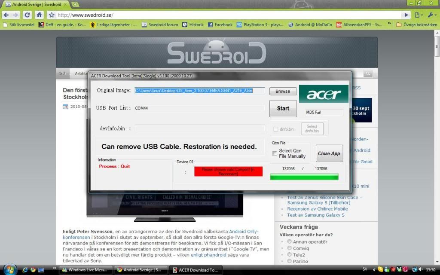Click the USB Port List field showing COM44
Viewport: 440px width, 275px height.
coord(199,108)
